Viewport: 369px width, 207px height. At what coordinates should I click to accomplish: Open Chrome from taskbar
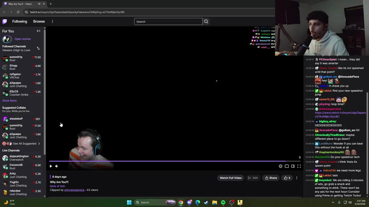pos(181,202)
